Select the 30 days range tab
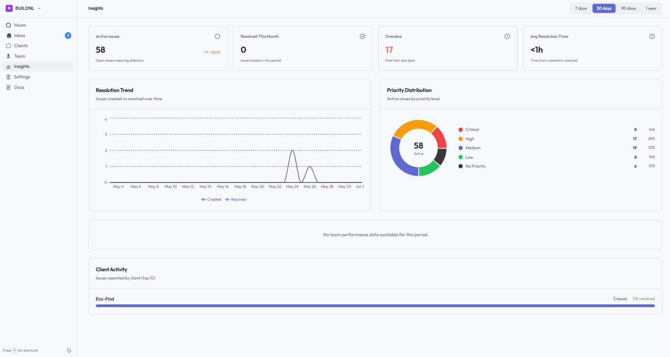This screenshot has width=670, height=357. pos(604,9)
